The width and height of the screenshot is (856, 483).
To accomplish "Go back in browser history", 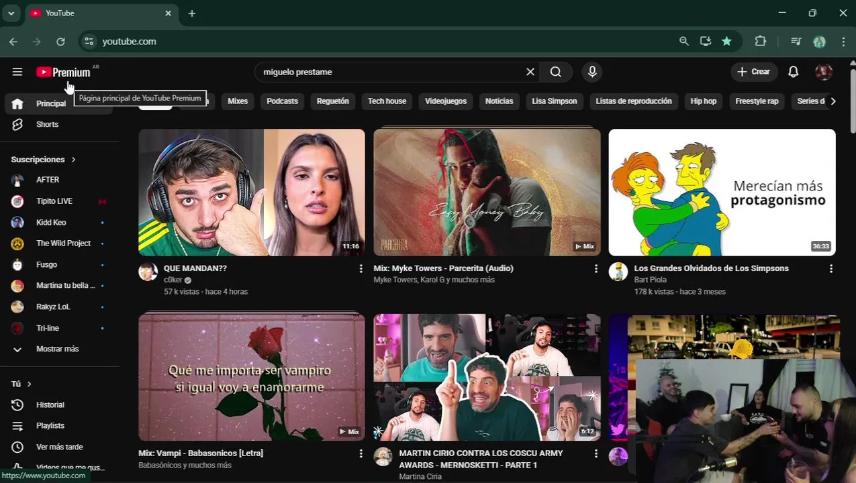I will point(13,42).
